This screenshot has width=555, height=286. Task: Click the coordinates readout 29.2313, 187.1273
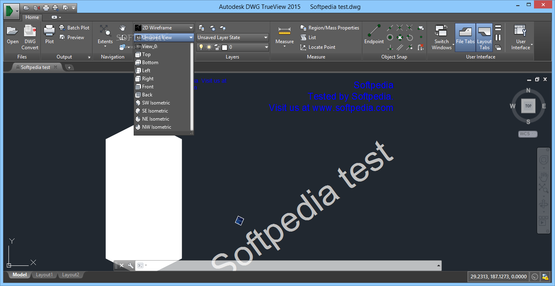[498, 277]
